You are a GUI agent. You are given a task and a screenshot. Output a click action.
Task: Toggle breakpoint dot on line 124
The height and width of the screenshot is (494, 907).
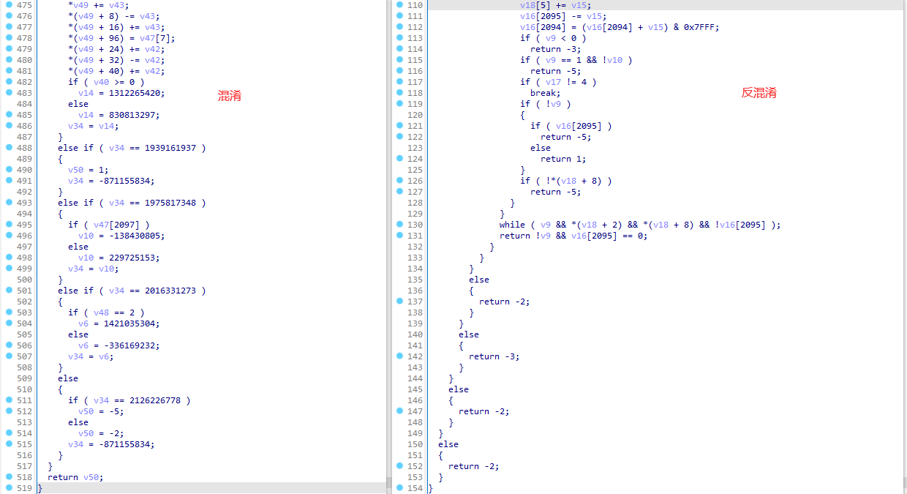[x=399, y=159]
